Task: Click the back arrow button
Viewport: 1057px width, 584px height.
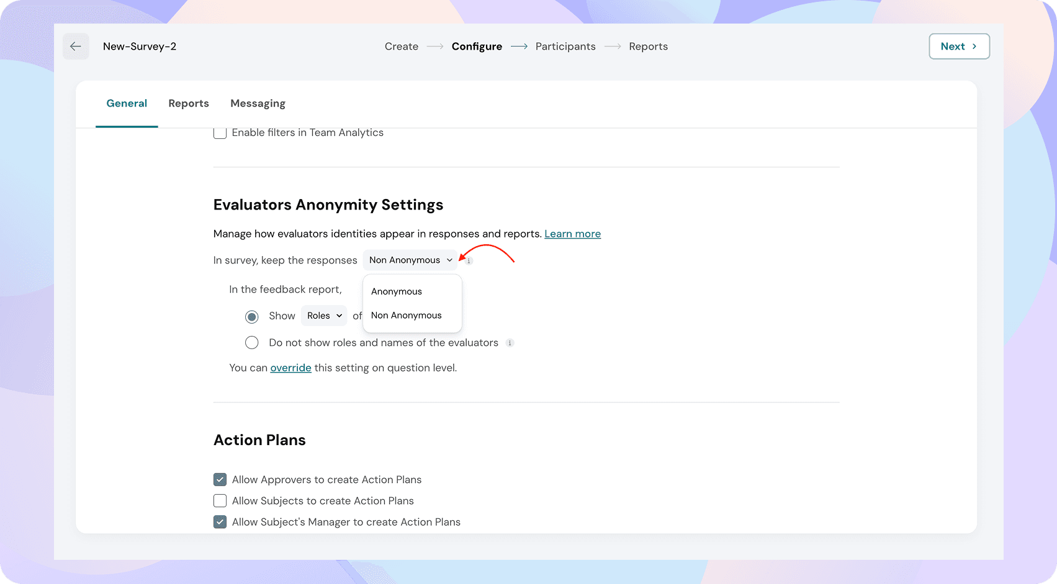Action: click(76, 46)
